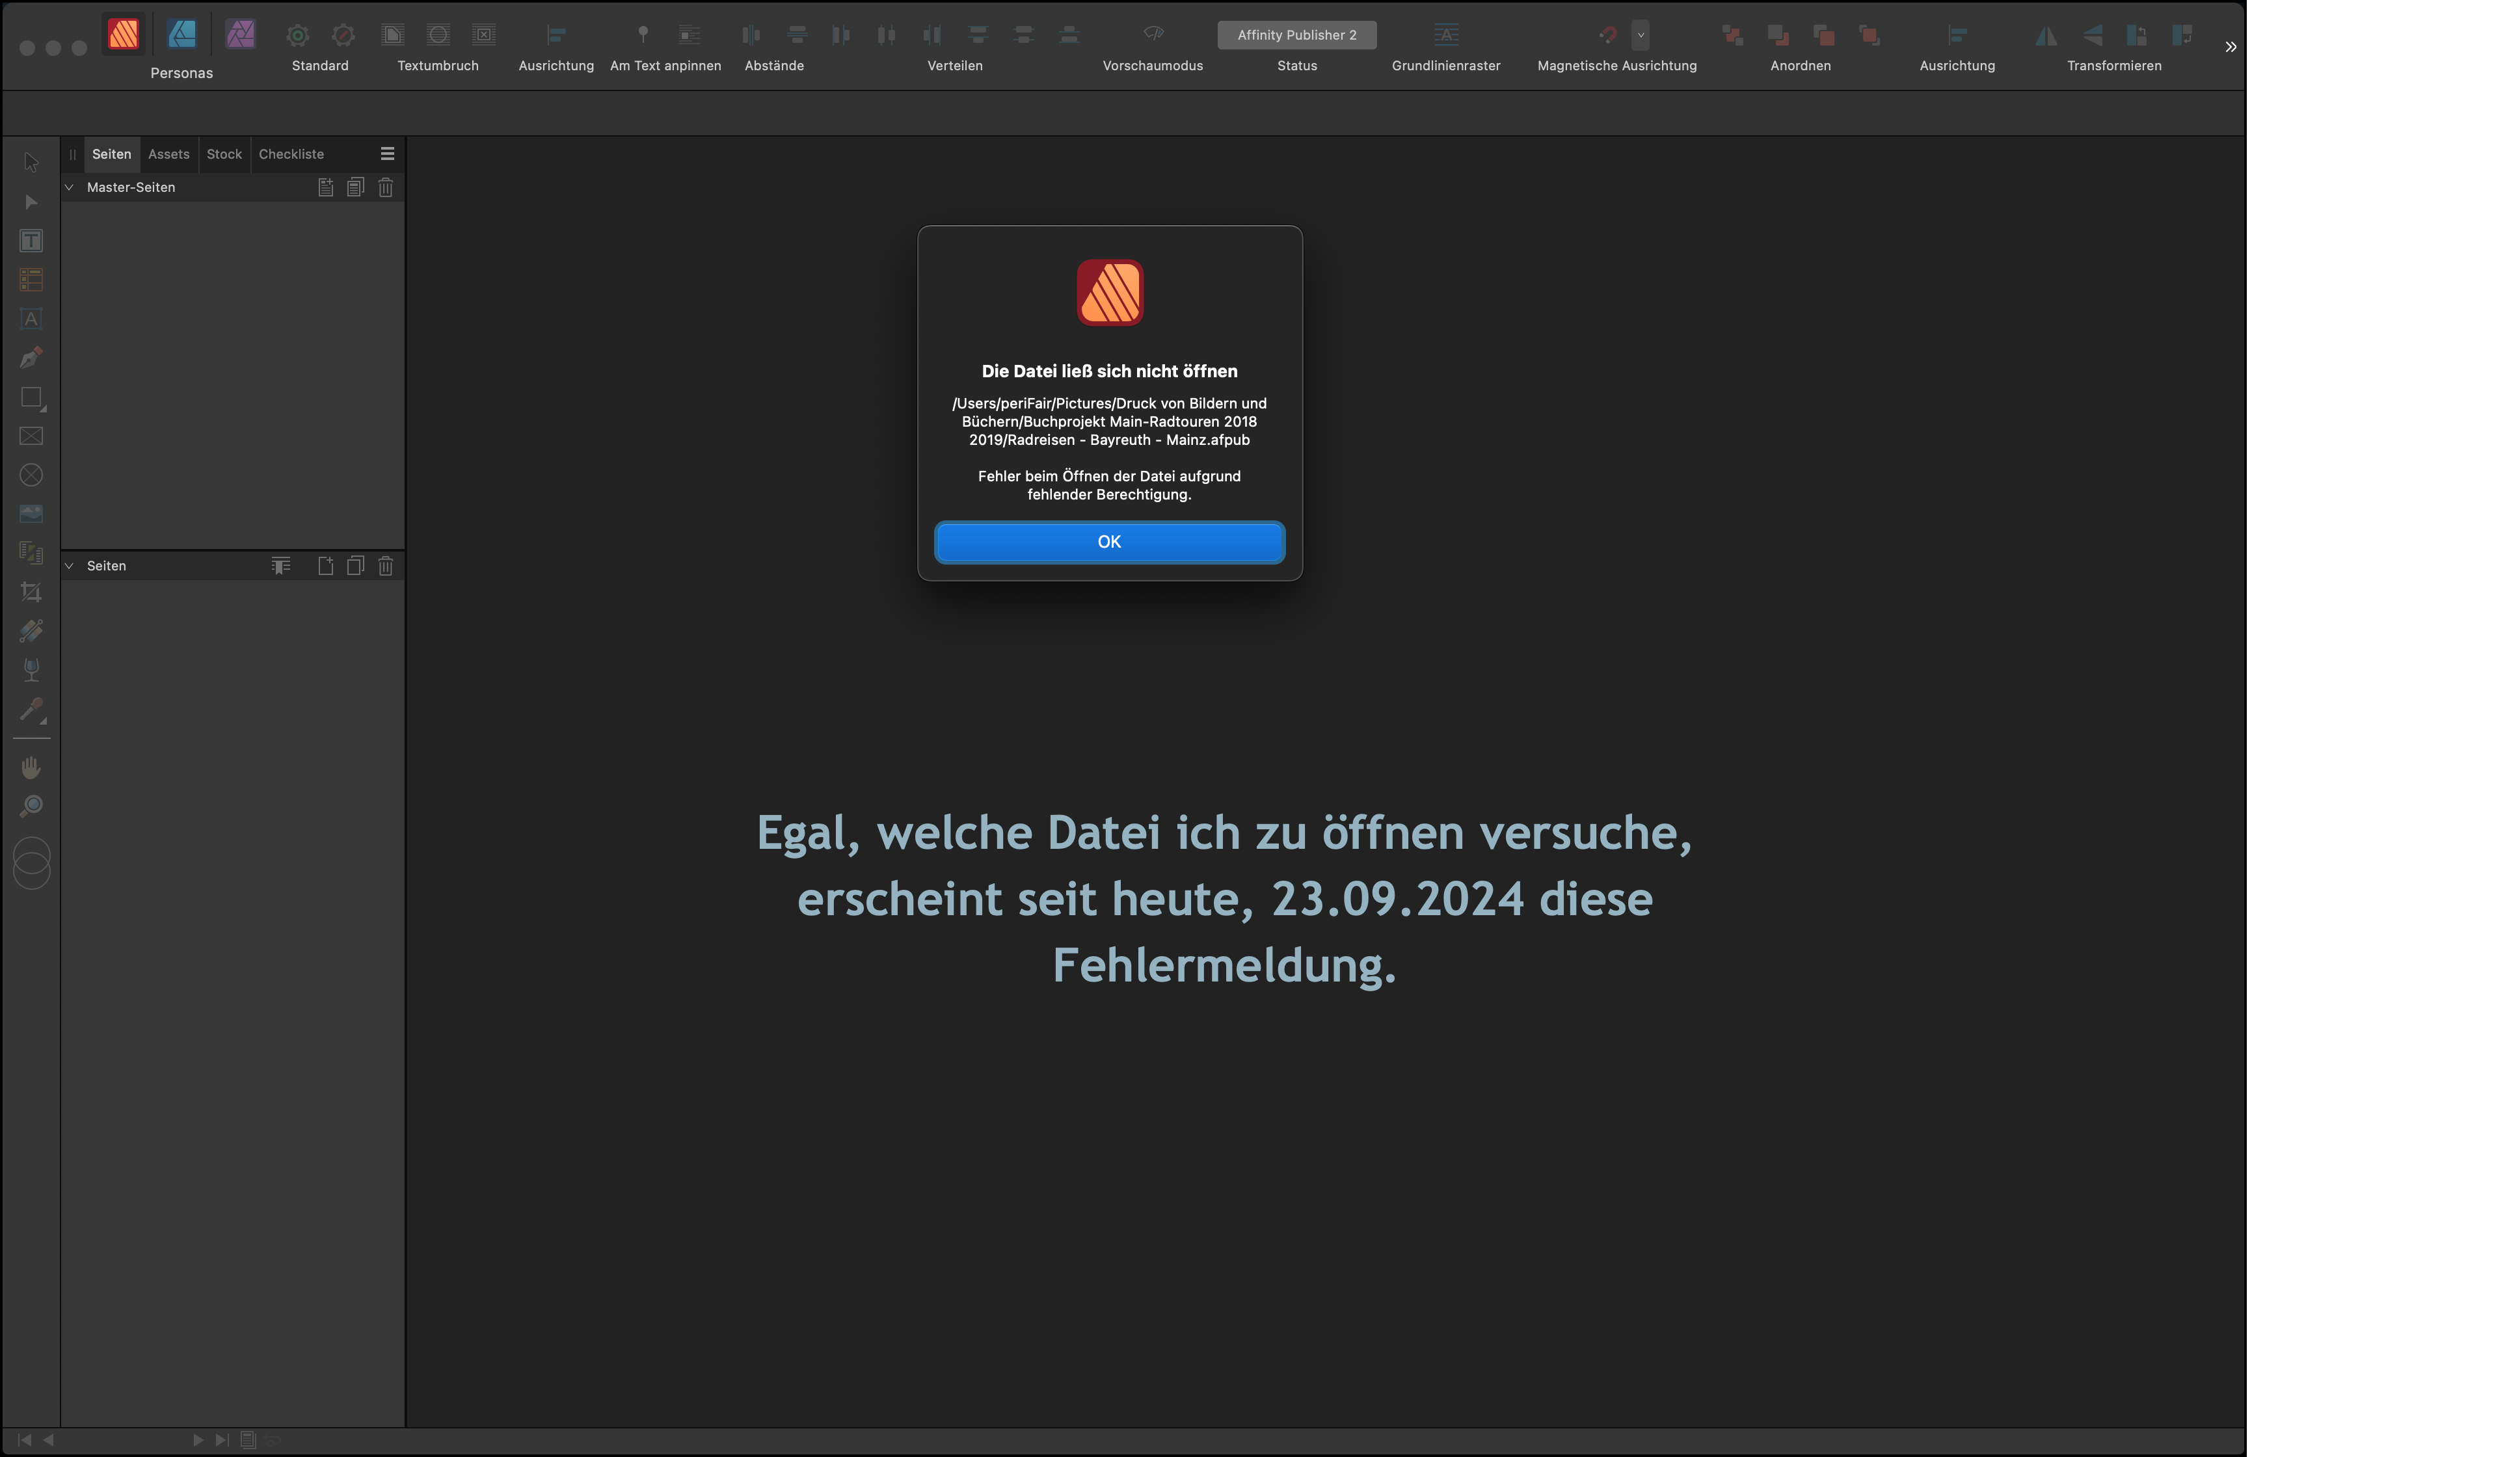Open the Checkliste tab
This screenshot has width=2520, height=1457.
click(291, 154)
